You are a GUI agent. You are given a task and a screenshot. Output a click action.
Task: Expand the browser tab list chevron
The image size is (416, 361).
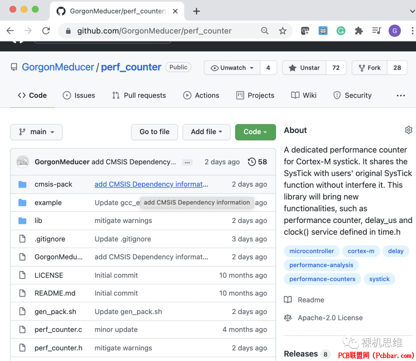pyautogui.click(x=412, y=11)
